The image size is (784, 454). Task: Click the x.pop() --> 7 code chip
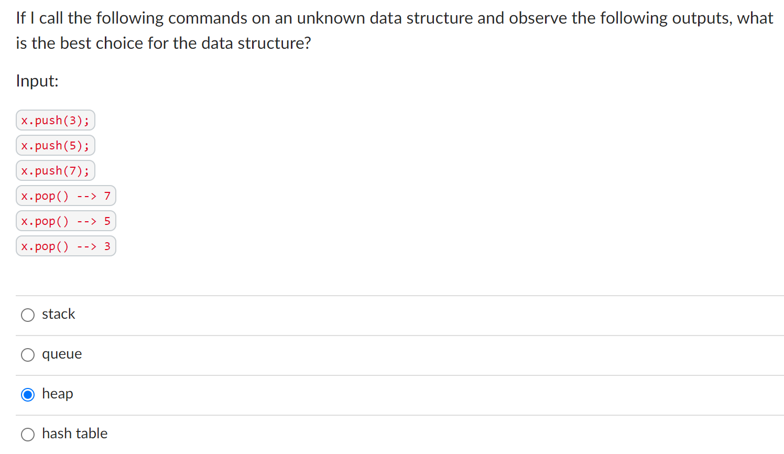pyautogui.click(x=66, y=196)
